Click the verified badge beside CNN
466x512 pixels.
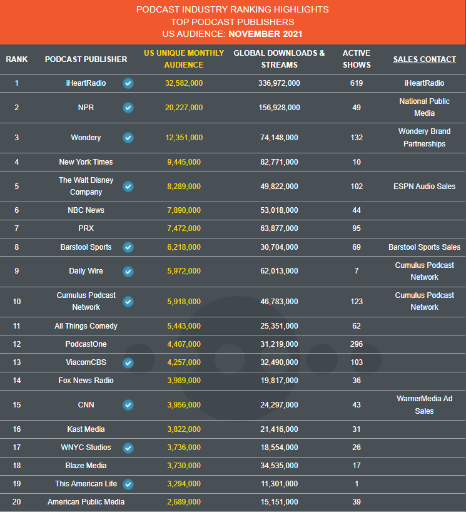(x=128, y=405)
